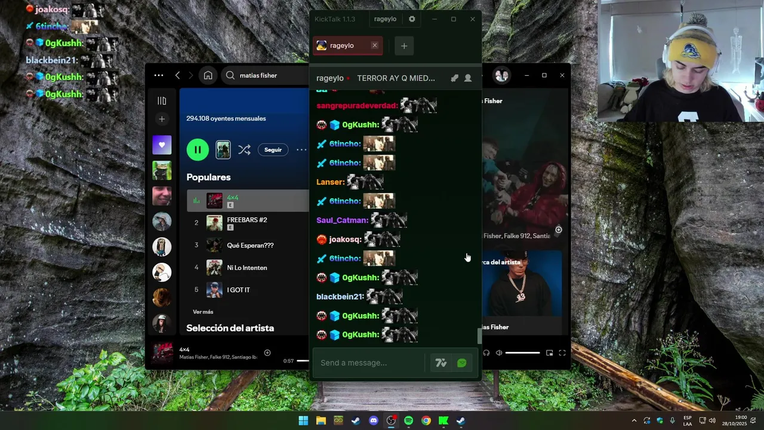Image resolution: width=764 pixels, height=430 pixels.
Task: Enter Spotify full screen mode
Action: (x=562, y=353)
